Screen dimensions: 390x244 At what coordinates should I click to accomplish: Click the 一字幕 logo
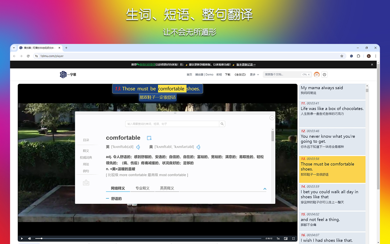68,74
